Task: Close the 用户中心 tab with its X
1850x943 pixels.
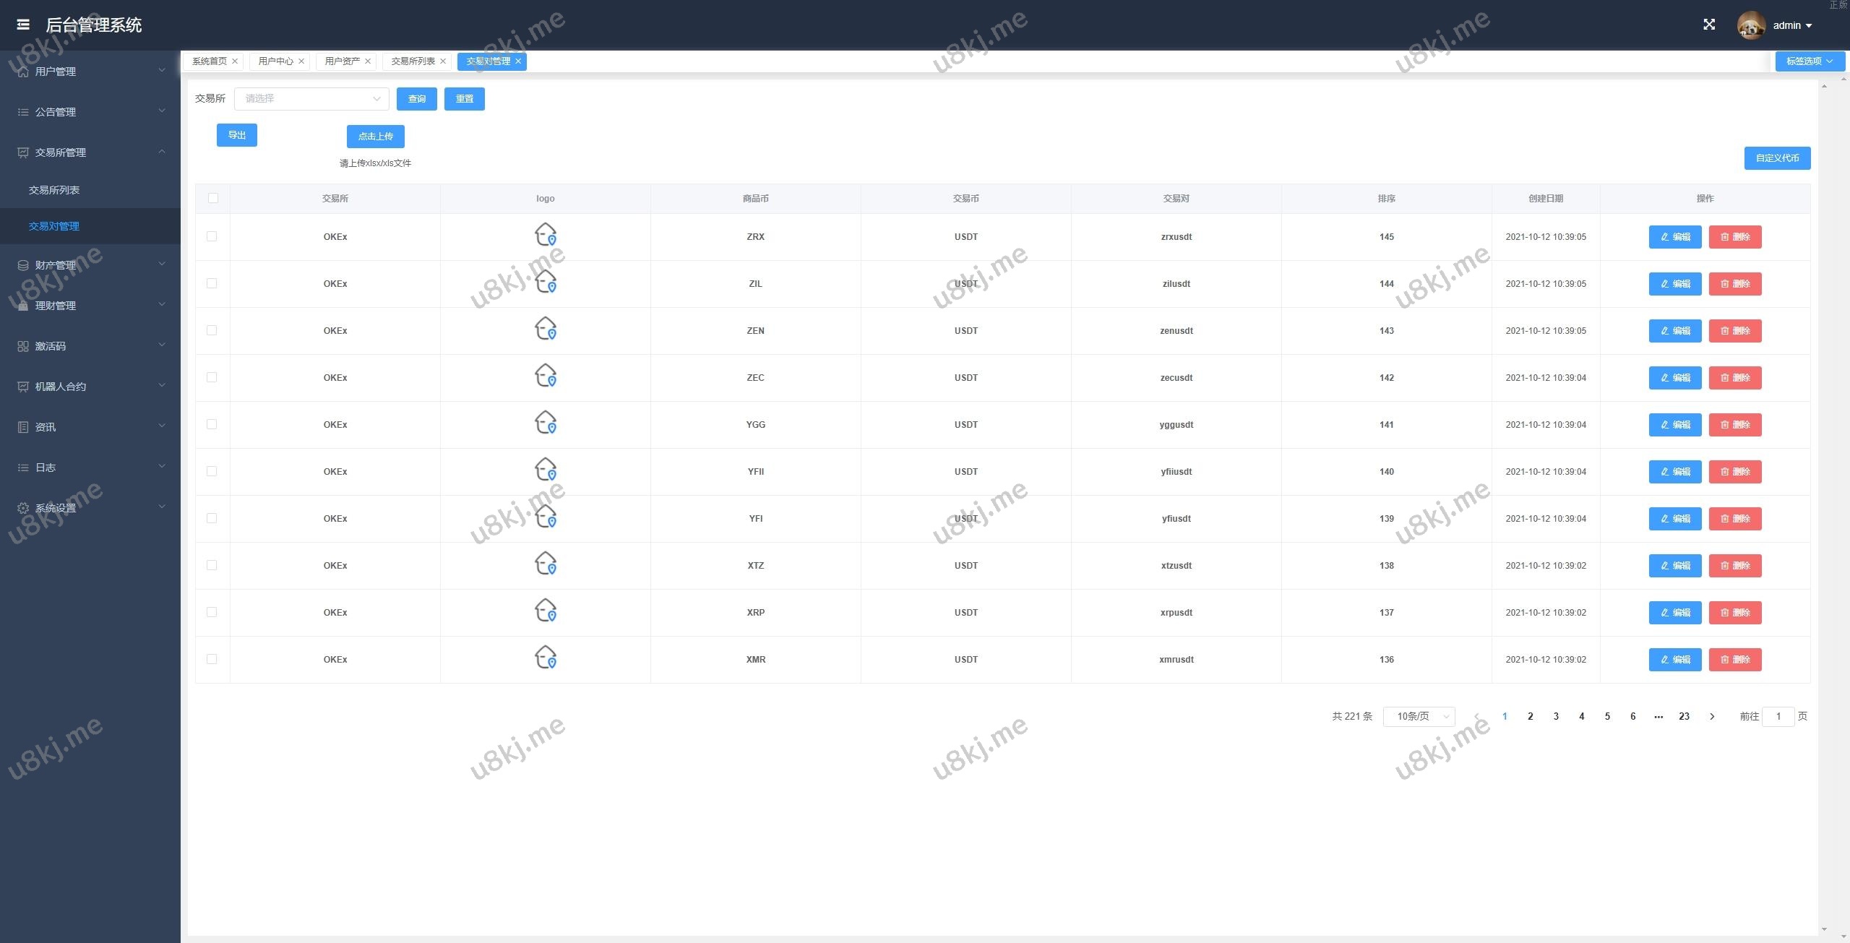Action: tap(301, 61)
